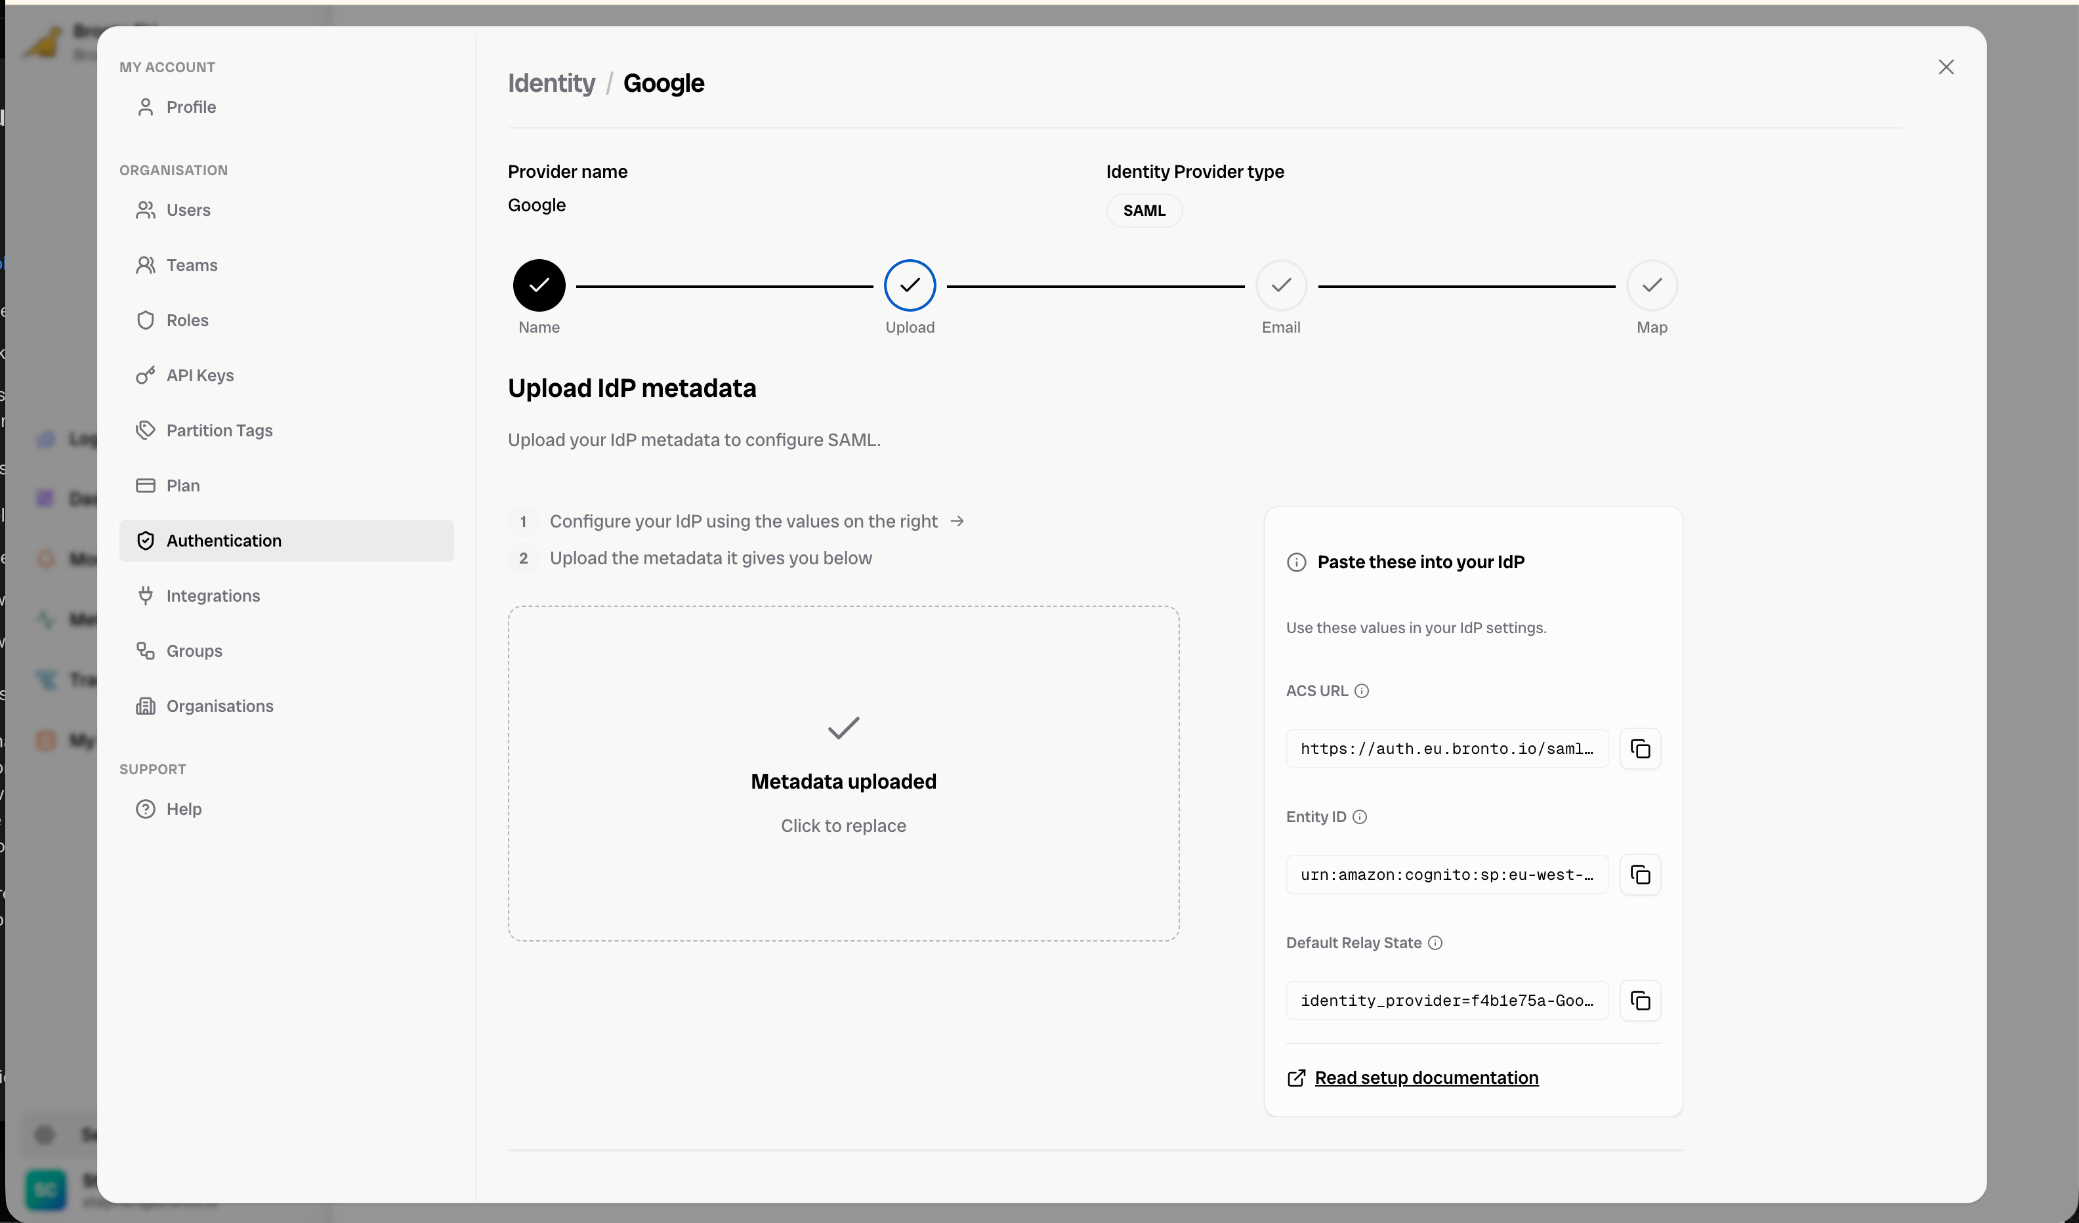Open the Plan section

point(285,486)
